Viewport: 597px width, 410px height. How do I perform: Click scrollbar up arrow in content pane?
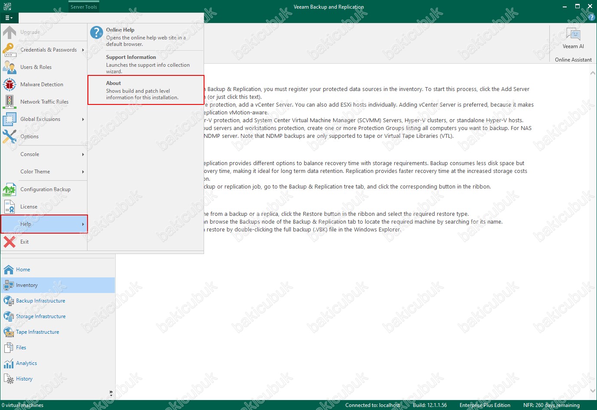[x=593, y=74]
